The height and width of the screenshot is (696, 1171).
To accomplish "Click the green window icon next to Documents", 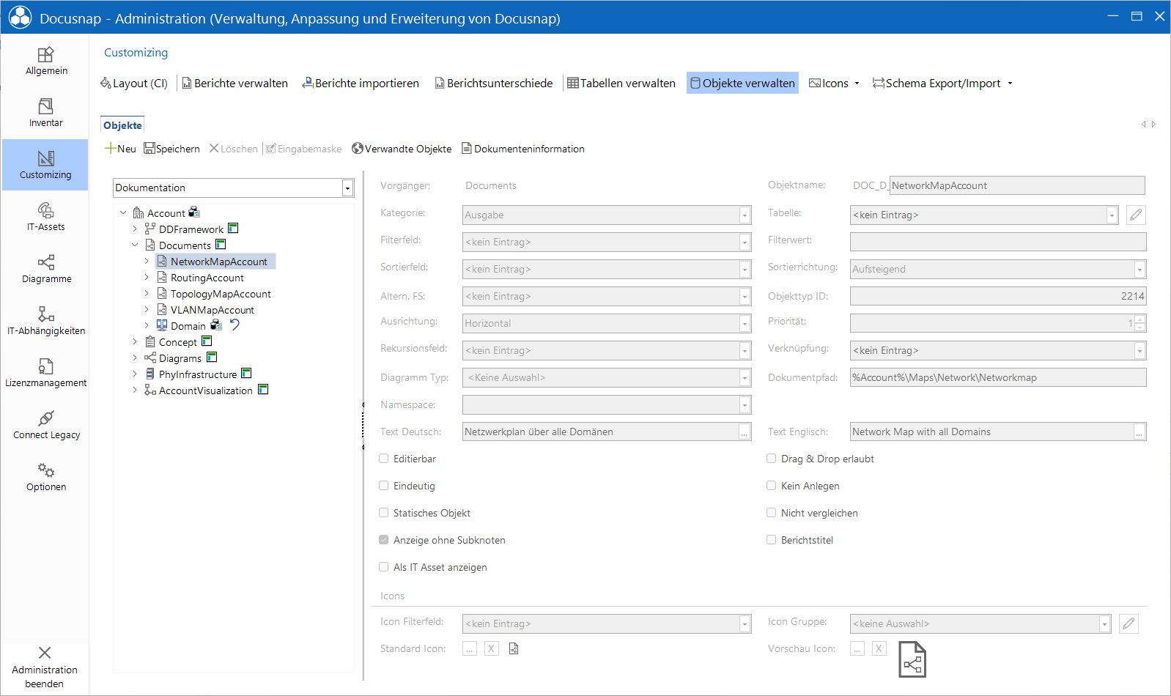I will point(221,245).
